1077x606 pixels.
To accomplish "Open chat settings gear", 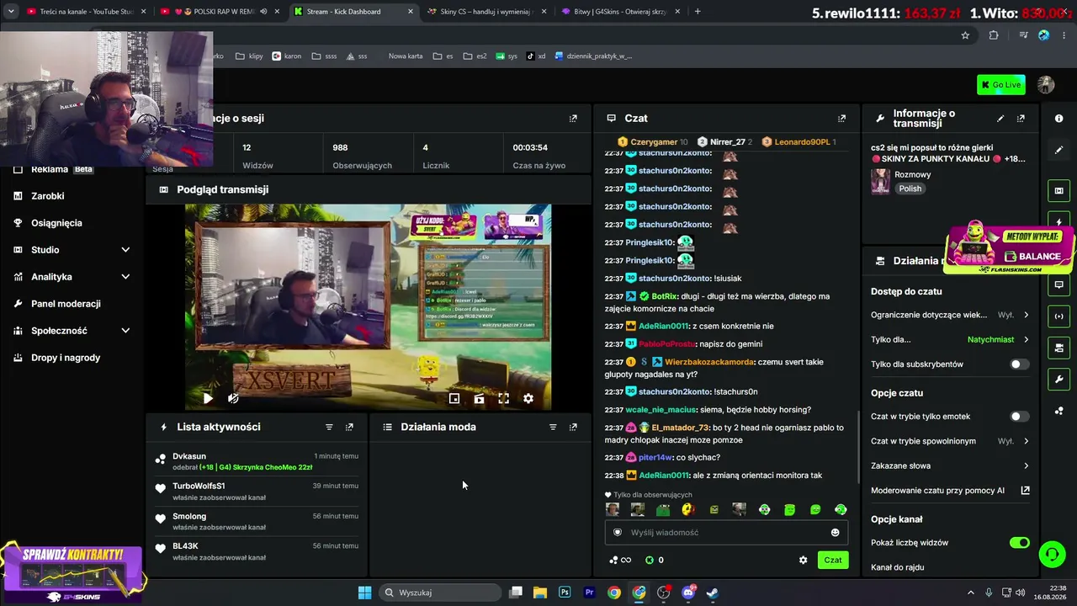I will pos(803,560).
